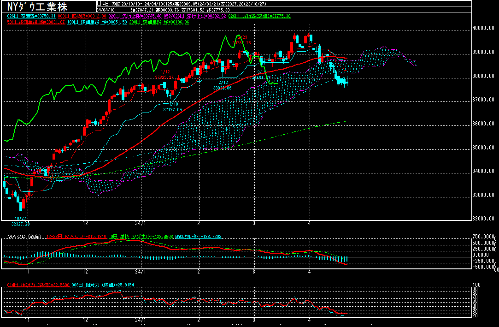Click the 750.0000 MACD axis label
The height and width of the screenshot is (327, 499).
pyautogui.click(x=483, y=237)
